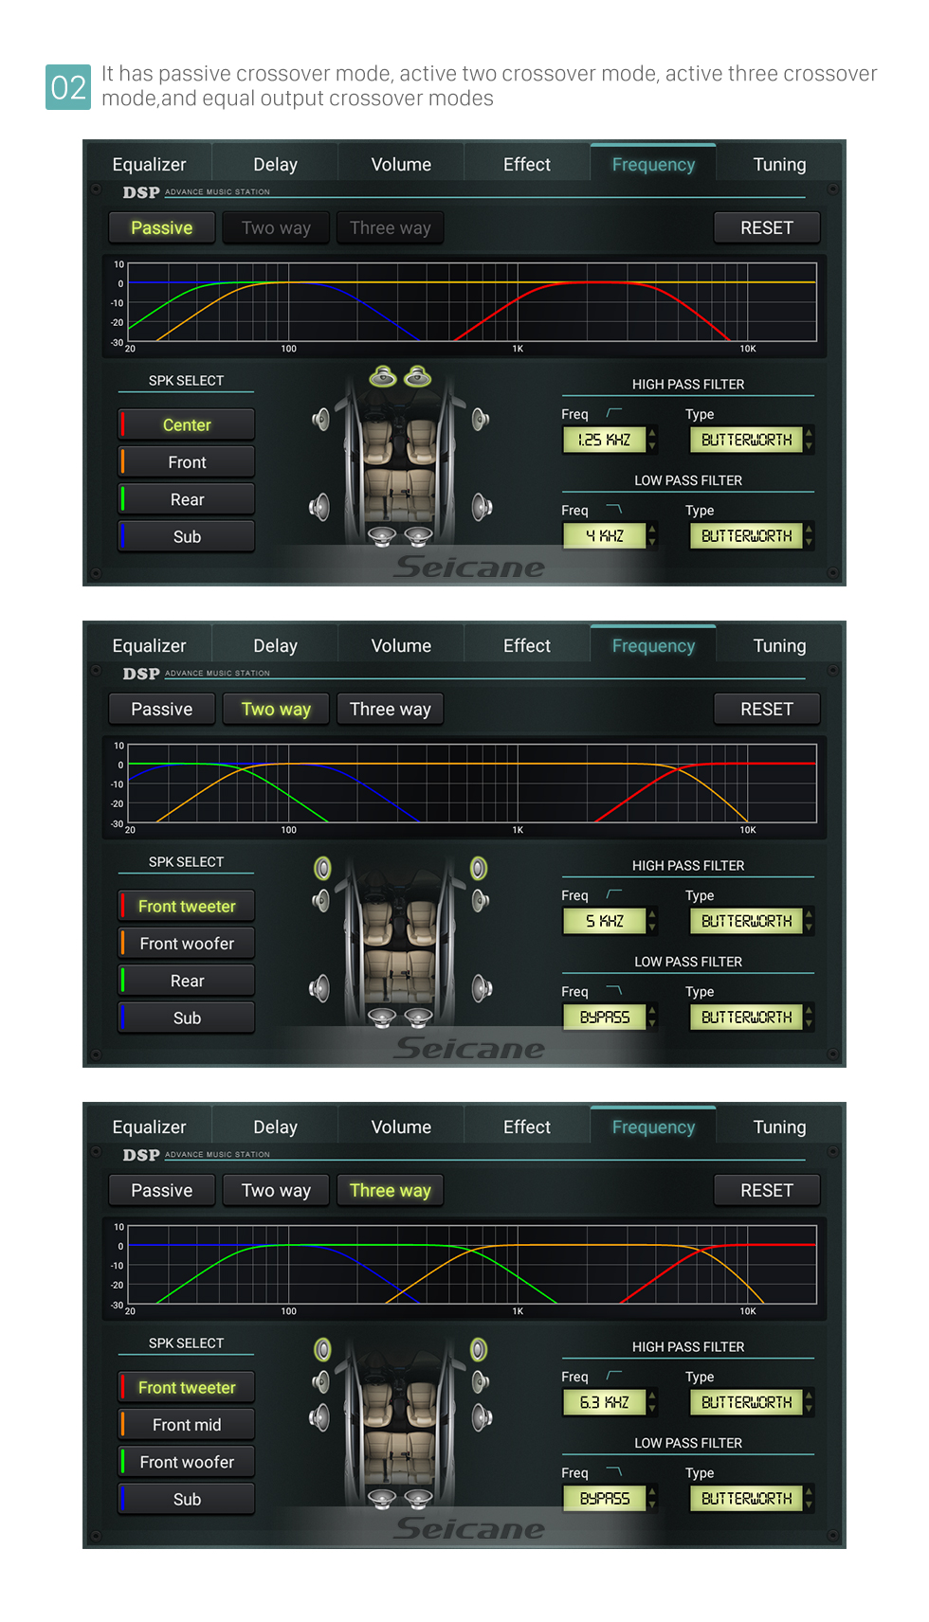Select the Front mid speaker button
Viewport: 929px width, 1622px height.
187,1425
